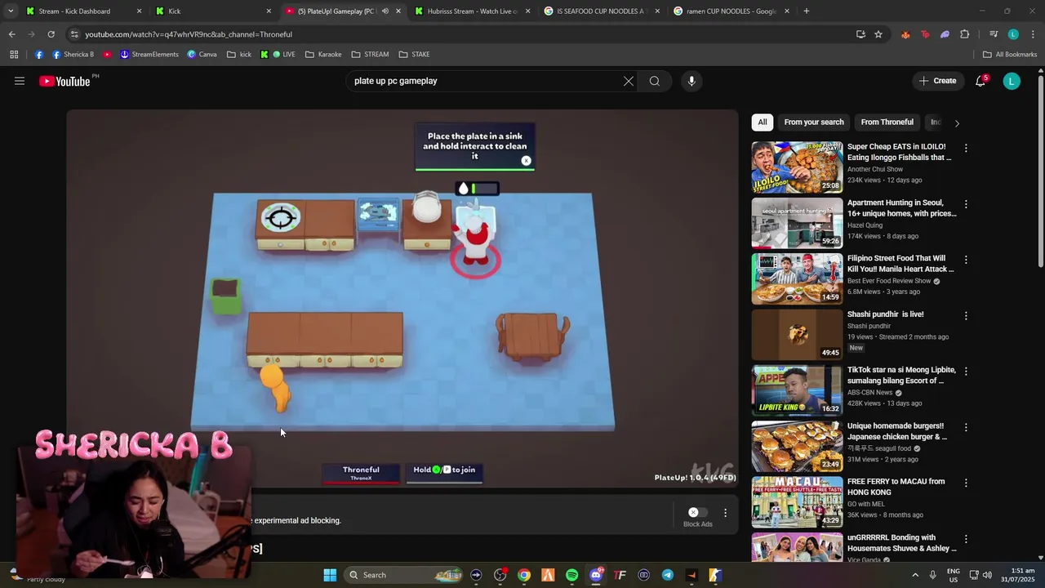Click the YouTube URL in address bar
This screenshot has height=588, width=1045.
[x=189, y=34]
